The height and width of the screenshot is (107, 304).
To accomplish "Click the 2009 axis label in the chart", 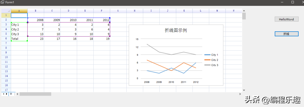I will [159, 82].
